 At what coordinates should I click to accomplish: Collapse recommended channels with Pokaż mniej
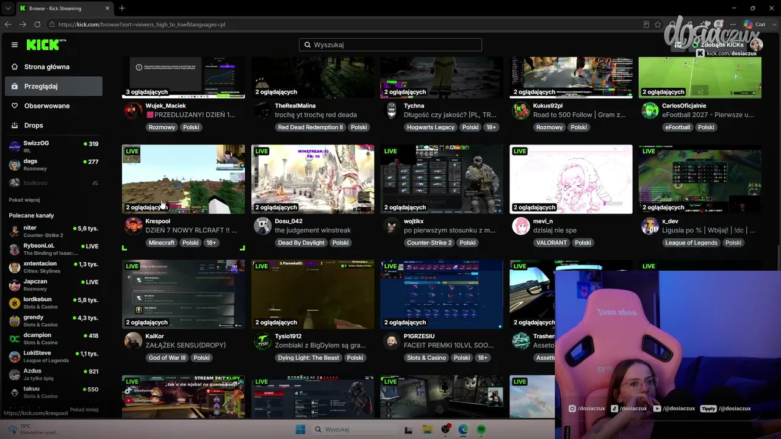click(84, 410)
